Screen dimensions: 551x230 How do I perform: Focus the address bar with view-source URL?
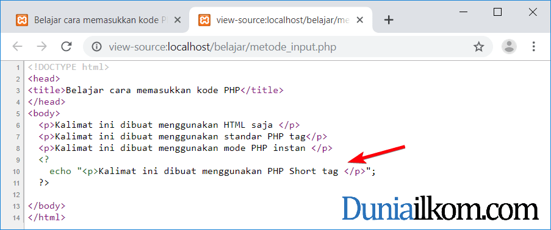(287, 47)
